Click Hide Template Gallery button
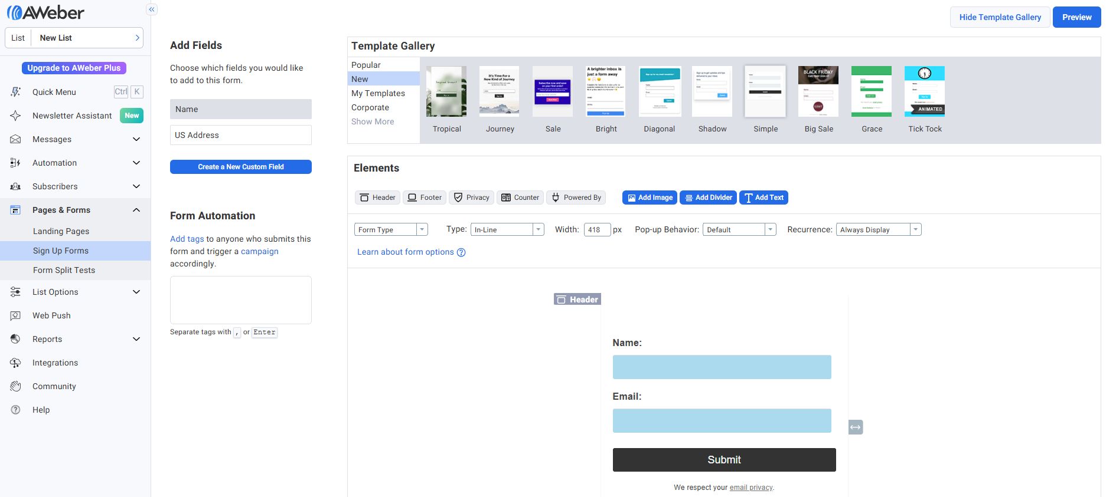 [x=1000, y=17]
